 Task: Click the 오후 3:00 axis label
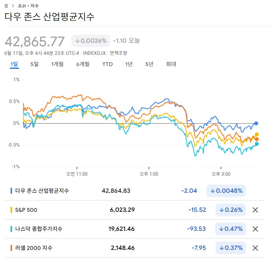[221, 174]
